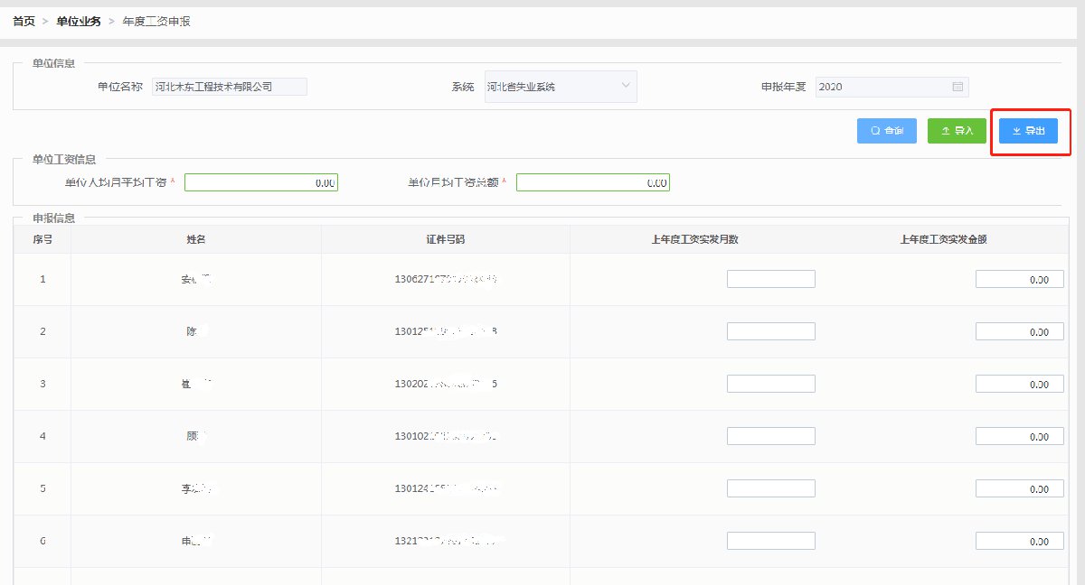Image resolution: width=1085 pixels, height=585 pixels.
Task: Click row 4 实发月数 input box
Action: (x=770, y=436)
